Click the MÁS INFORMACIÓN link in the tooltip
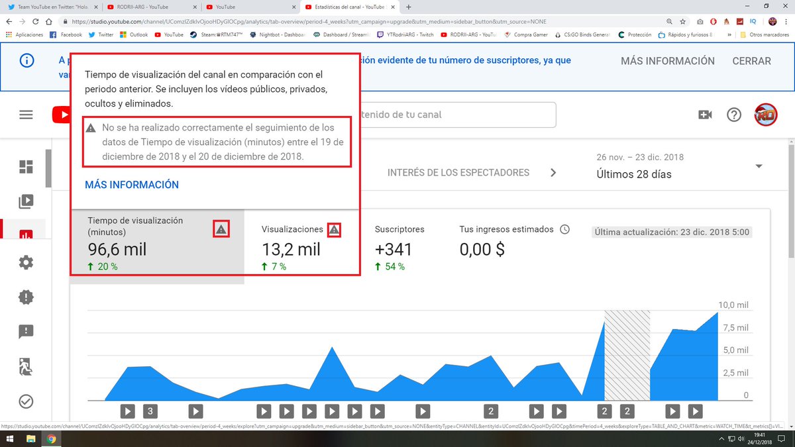Viewport: 795px width, 447px height. click(x=132, y=185)
